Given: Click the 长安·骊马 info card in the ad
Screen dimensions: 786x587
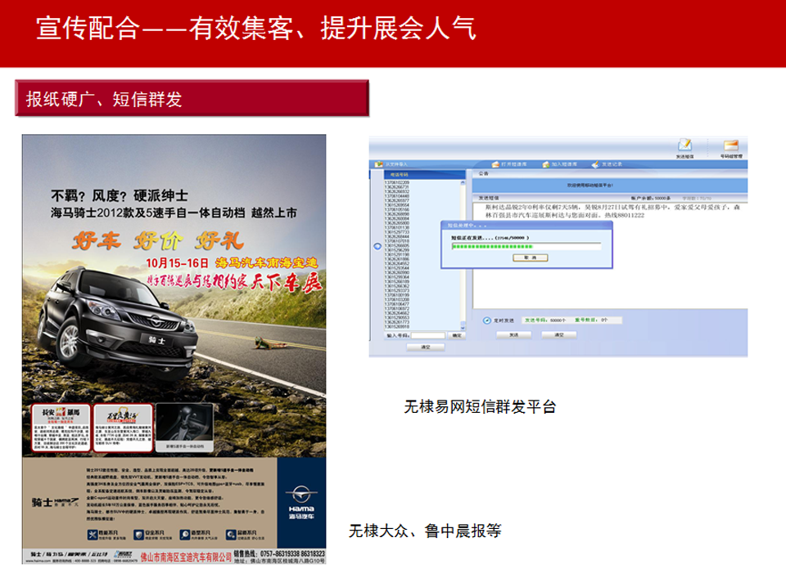Looking at the screenshot, I should (x=61, y=428).
